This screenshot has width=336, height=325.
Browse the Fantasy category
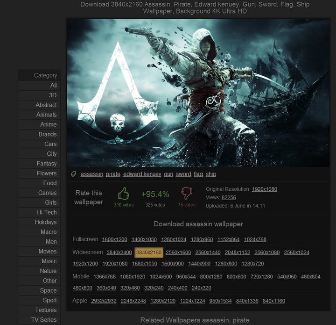pos(39,164)
